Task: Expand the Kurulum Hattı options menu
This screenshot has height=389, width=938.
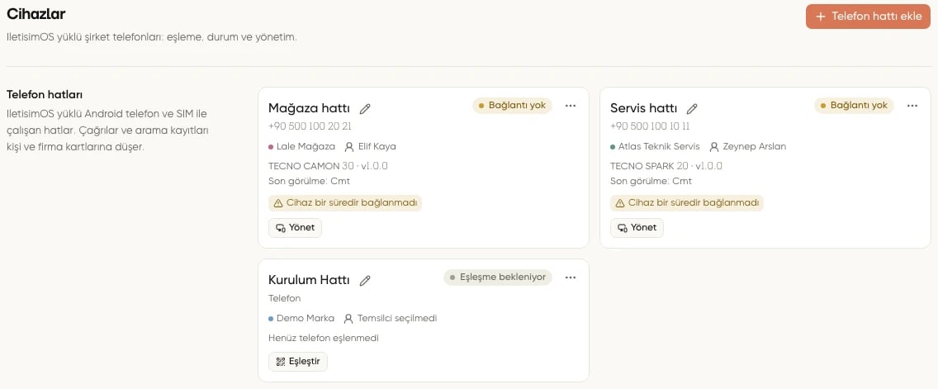Action: point(570,277)
